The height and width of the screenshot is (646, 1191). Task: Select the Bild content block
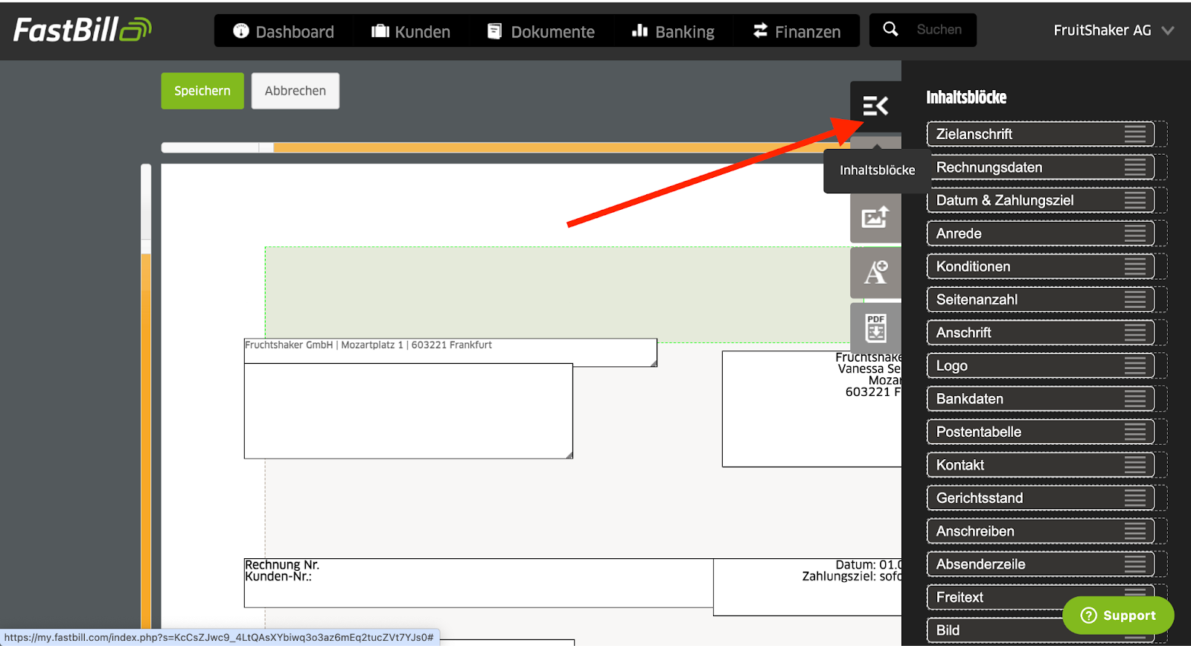coord(1040,630)
